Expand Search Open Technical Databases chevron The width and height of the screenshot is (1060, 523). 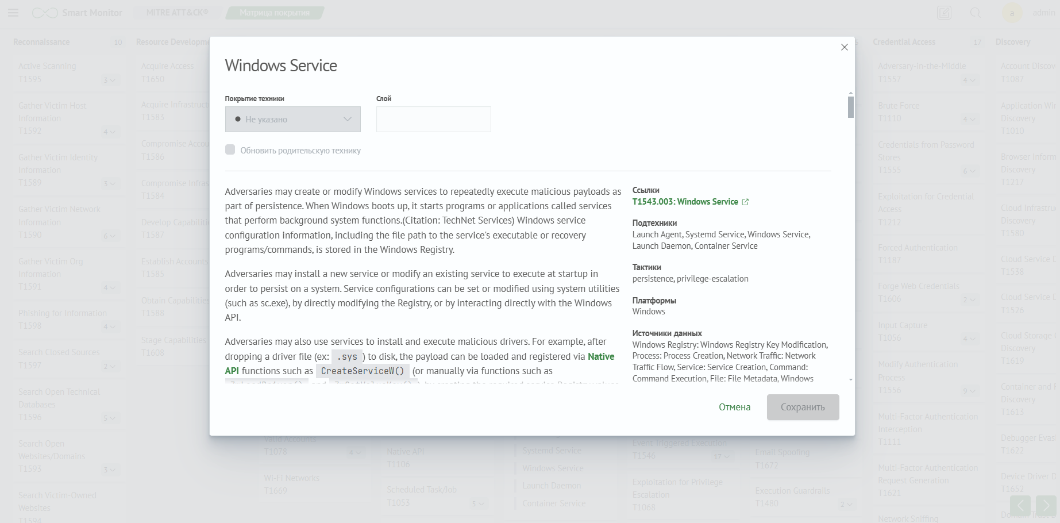pyautogui.click(x=109, y=418)
